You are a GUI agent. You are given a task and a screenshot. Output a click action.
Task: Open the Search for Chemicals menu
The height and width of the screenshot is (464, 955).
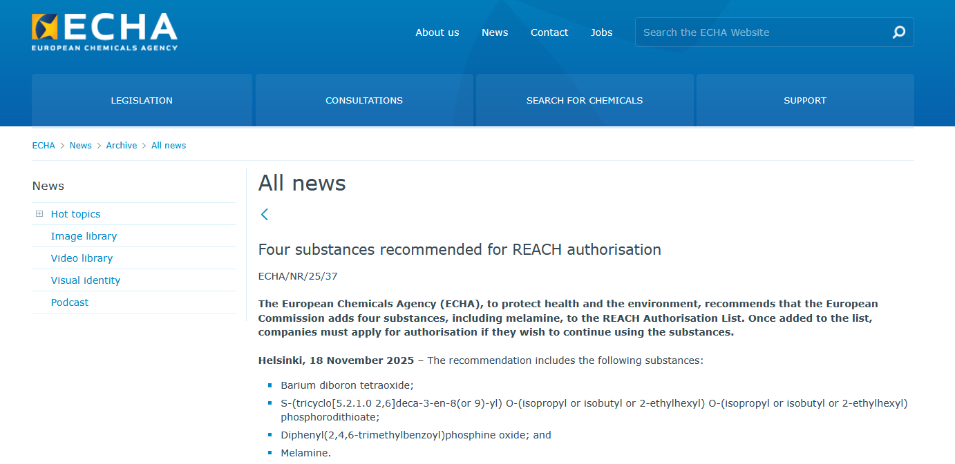coord(585,101)
